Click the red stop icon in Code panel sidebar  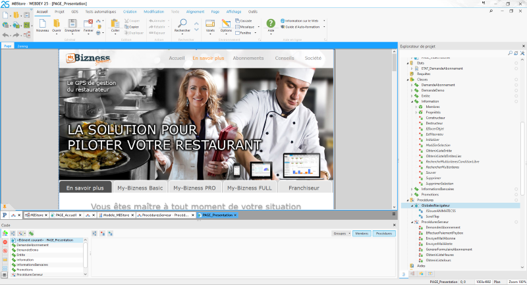[5, 242]
